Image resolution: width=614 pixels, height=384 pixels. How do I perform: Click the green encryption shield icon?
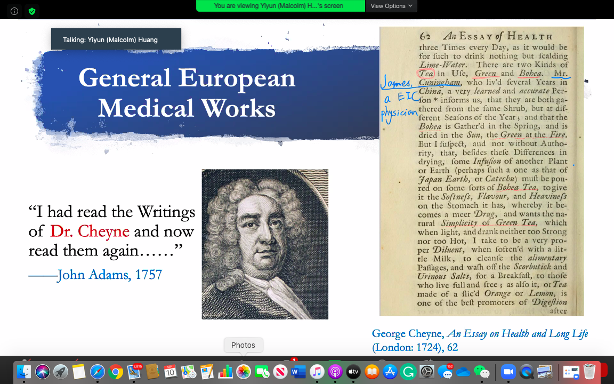coord(32,11)
